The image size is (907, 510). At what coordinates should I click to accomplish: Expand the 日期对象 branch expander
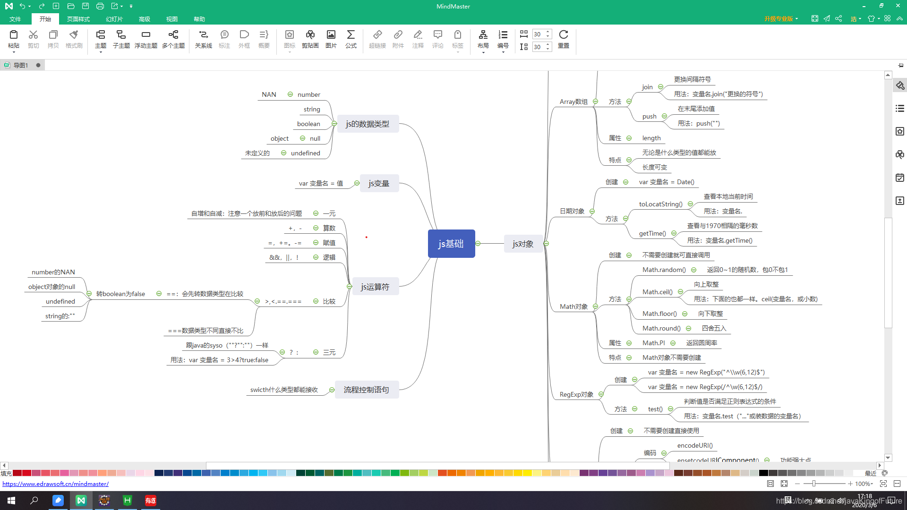coord(593,211)
